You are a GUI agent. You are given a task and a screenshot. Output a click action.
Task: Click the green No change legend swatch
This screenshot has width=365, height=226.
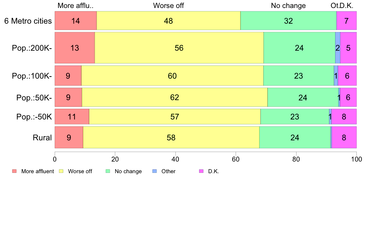(x=108, y=171)
